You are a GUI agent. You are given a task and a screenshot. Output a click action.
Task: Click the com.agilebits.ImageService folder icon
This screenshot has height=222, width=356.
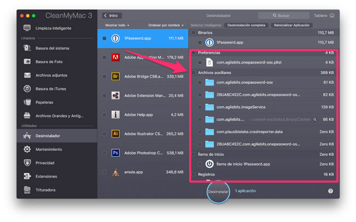[x=209, y=107]
